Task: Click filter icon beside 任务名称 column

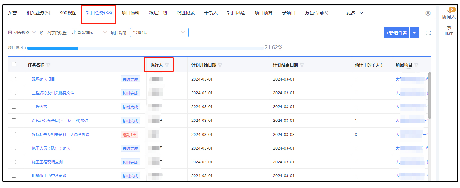Action: click(x=49, y=65)
